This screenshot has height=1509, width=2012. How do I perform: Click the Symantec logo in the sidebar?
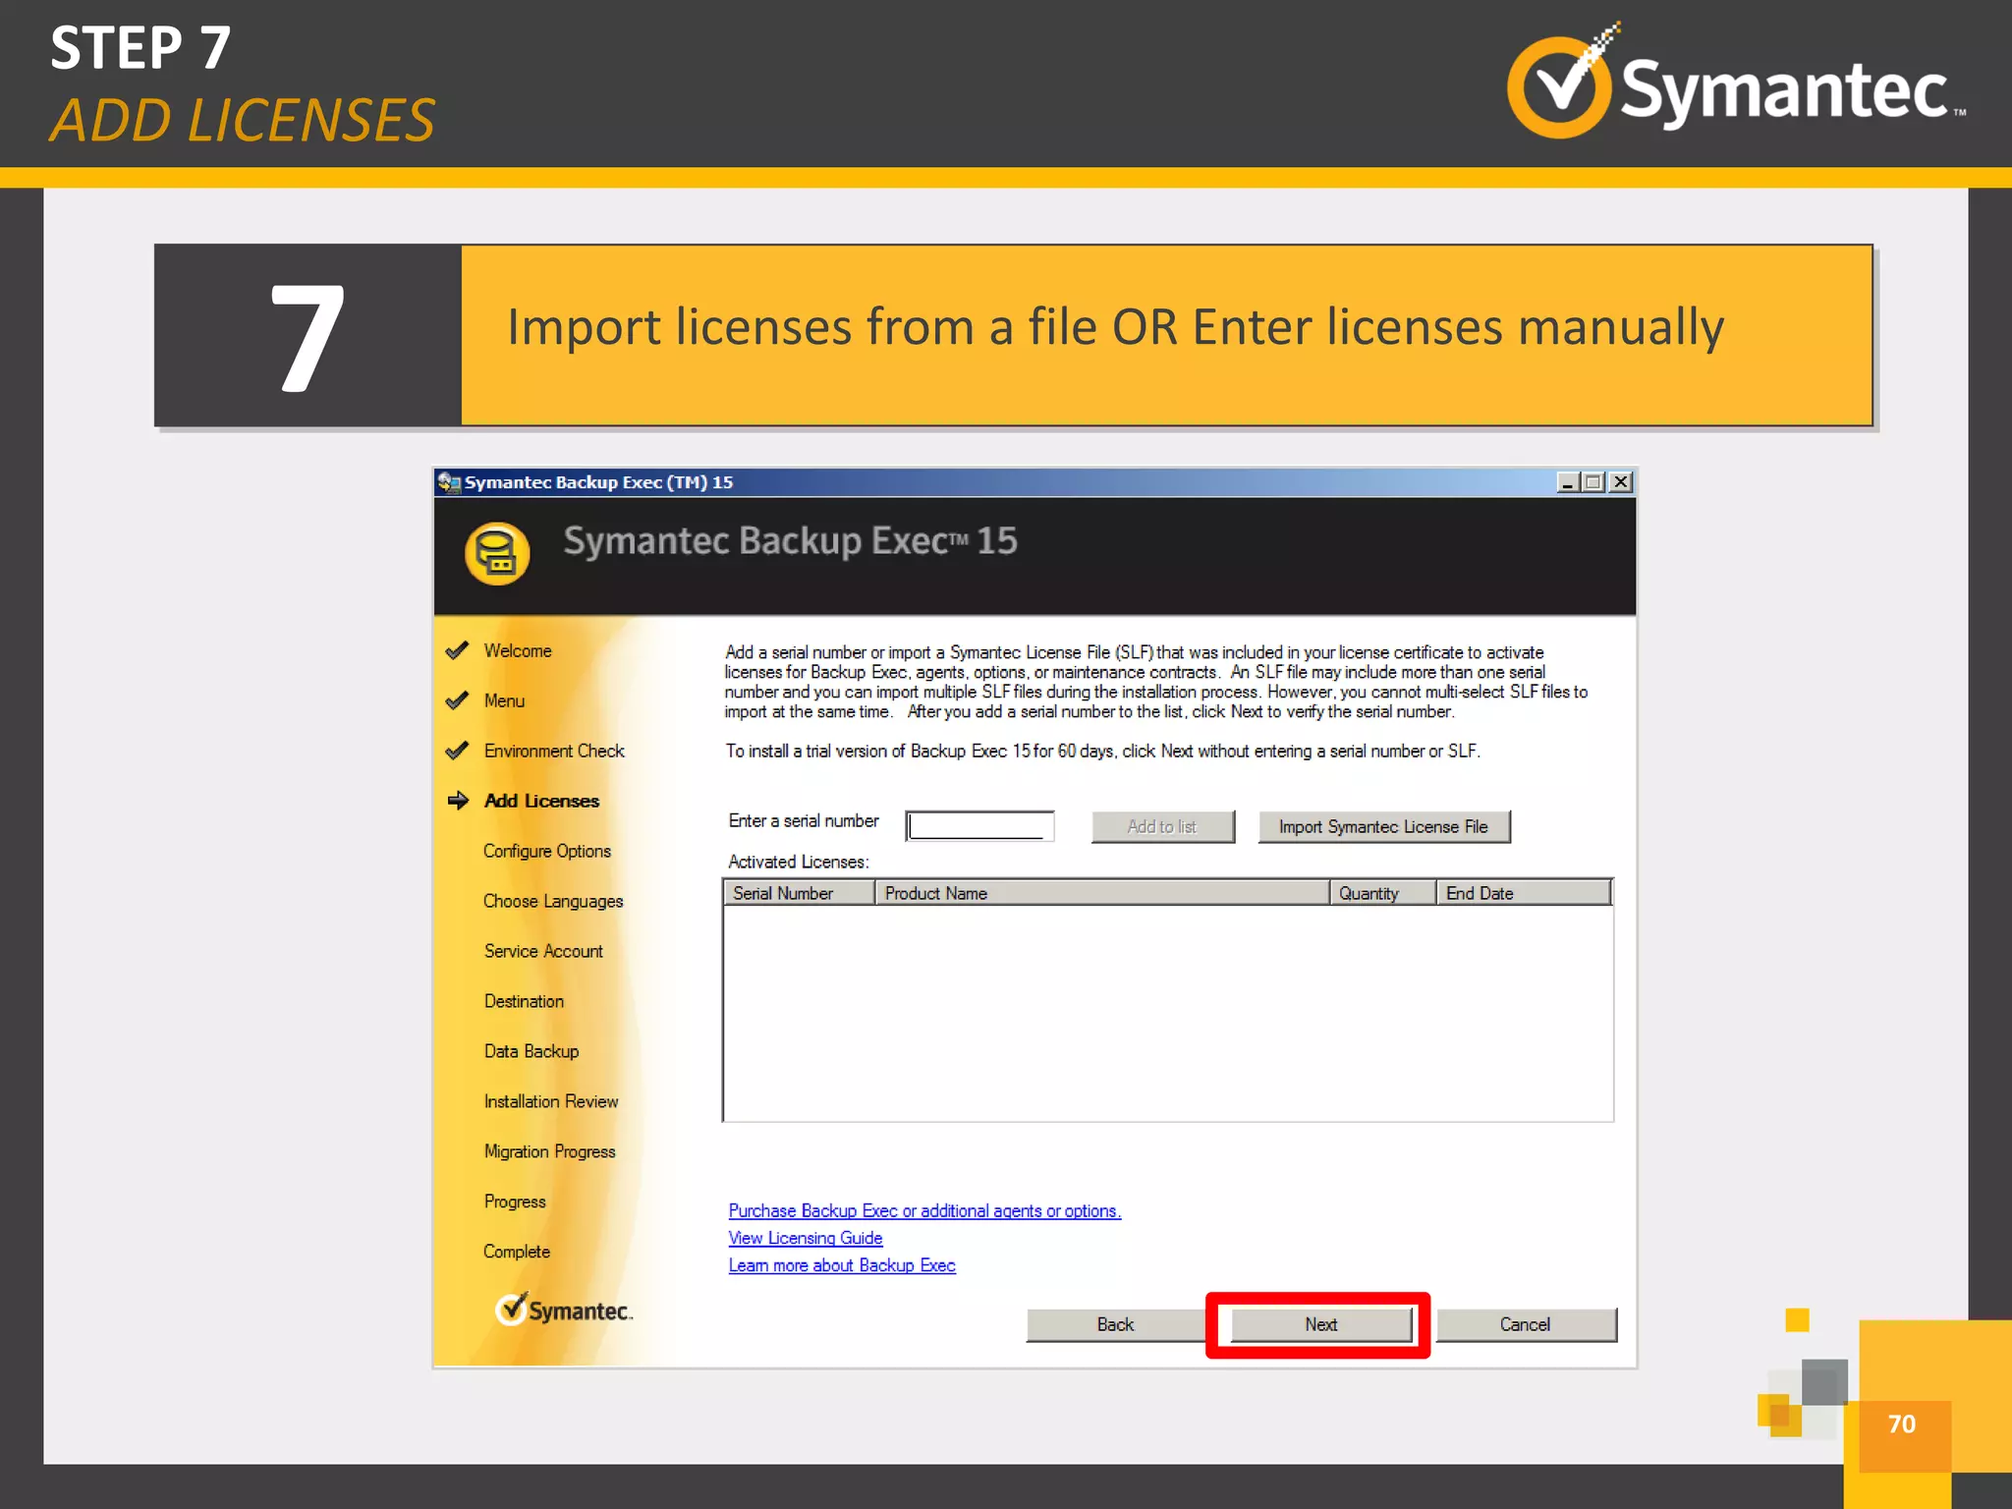tap(564, 1310)
